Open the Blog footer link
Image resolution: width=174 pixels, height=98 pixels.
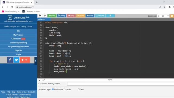coord(13,92)
